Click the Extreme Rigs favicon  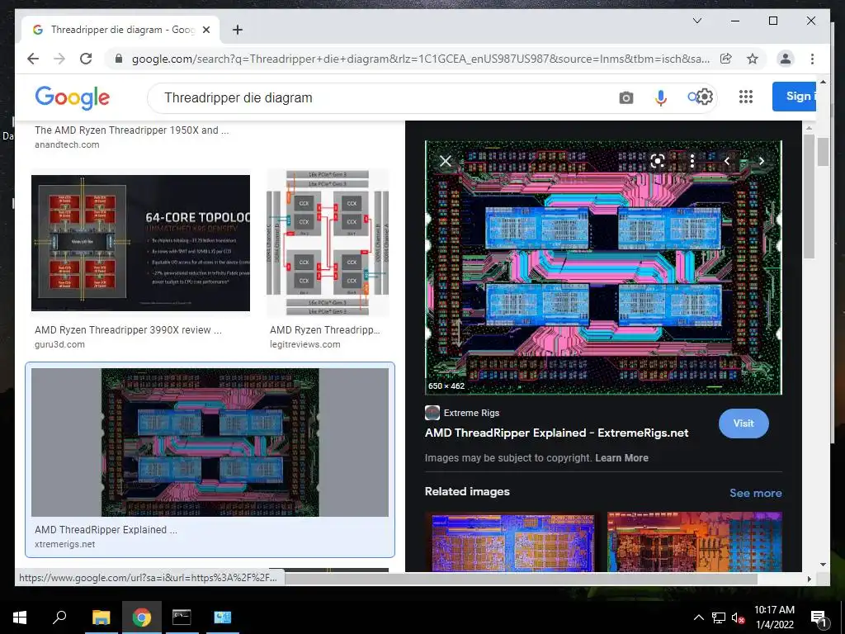(432, 413)
